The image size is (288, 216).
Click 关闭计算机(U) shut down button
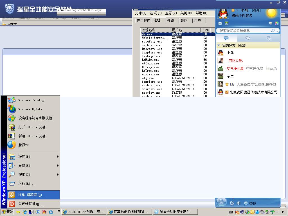[x=31, y=204]
